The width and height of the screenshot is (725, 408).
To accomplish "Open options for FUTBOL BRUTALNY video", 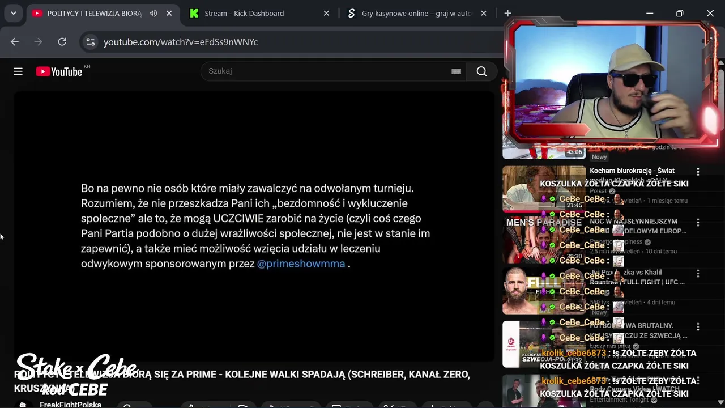I will [698, 327].
